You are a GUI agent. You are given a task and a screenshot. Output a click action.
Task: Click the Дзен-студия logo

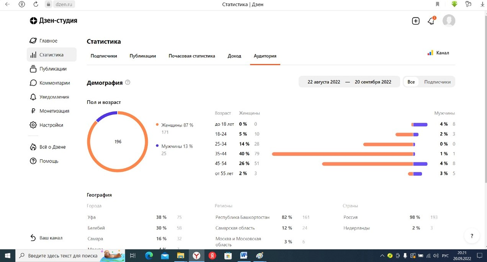coord(54,21)
